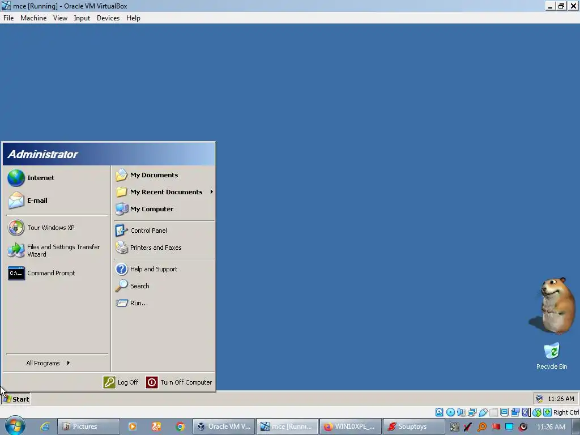Open Search from the Start menu

pyautogui.click(x=133, y=286)
